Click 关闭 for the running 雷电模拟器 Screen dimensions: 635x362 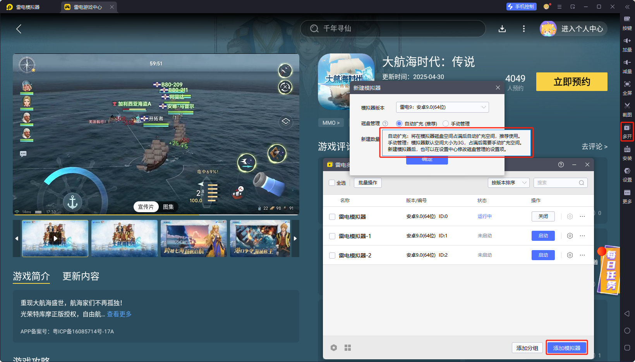pyautogui.click(x=543, y=216)
